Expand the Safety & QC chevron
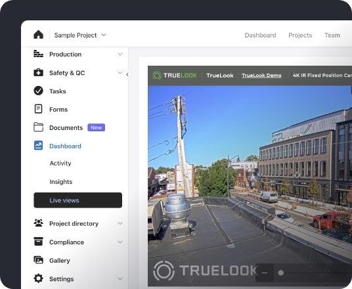Screen dimensions: 352x289 [120, 72]
